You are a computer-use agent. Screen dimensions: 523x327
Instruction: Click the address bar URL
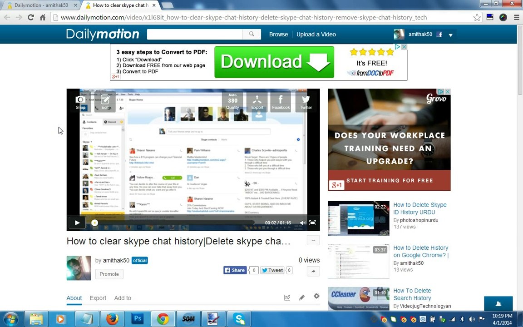click(x=244, y=17)
